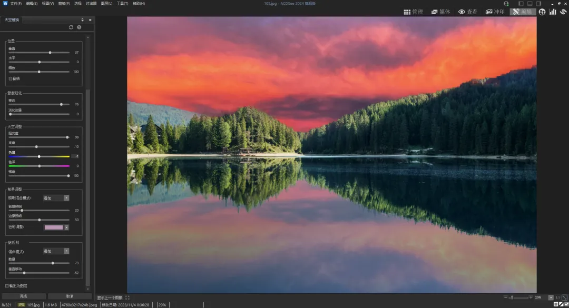Switch to 查看 (View) mode
Image resolution: width=569 pixels, height=308 pixels.
coord(468,12)
